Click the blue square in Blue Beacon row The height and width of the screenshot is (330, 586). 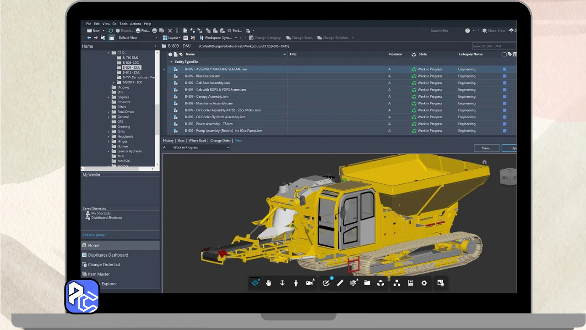505,76
